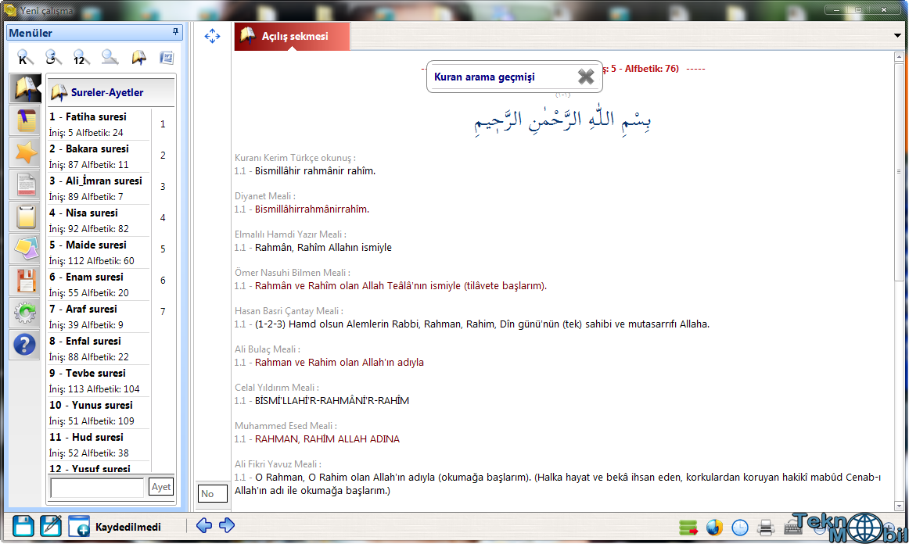Go forward with the right blue arrow
The width and height of the screenshot is (909, 544).
[x=227, y=525]
